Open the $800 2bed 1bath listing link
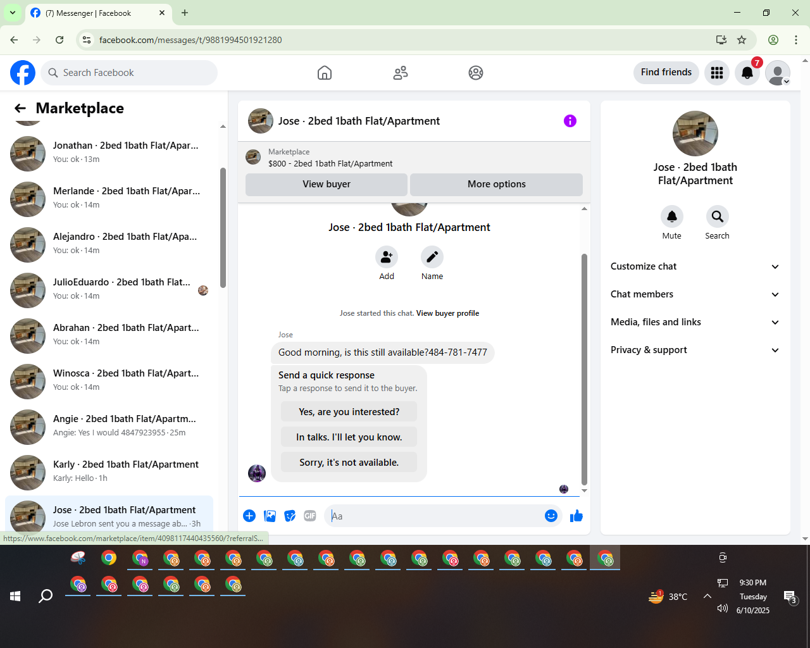 click(x=330, y=163)
